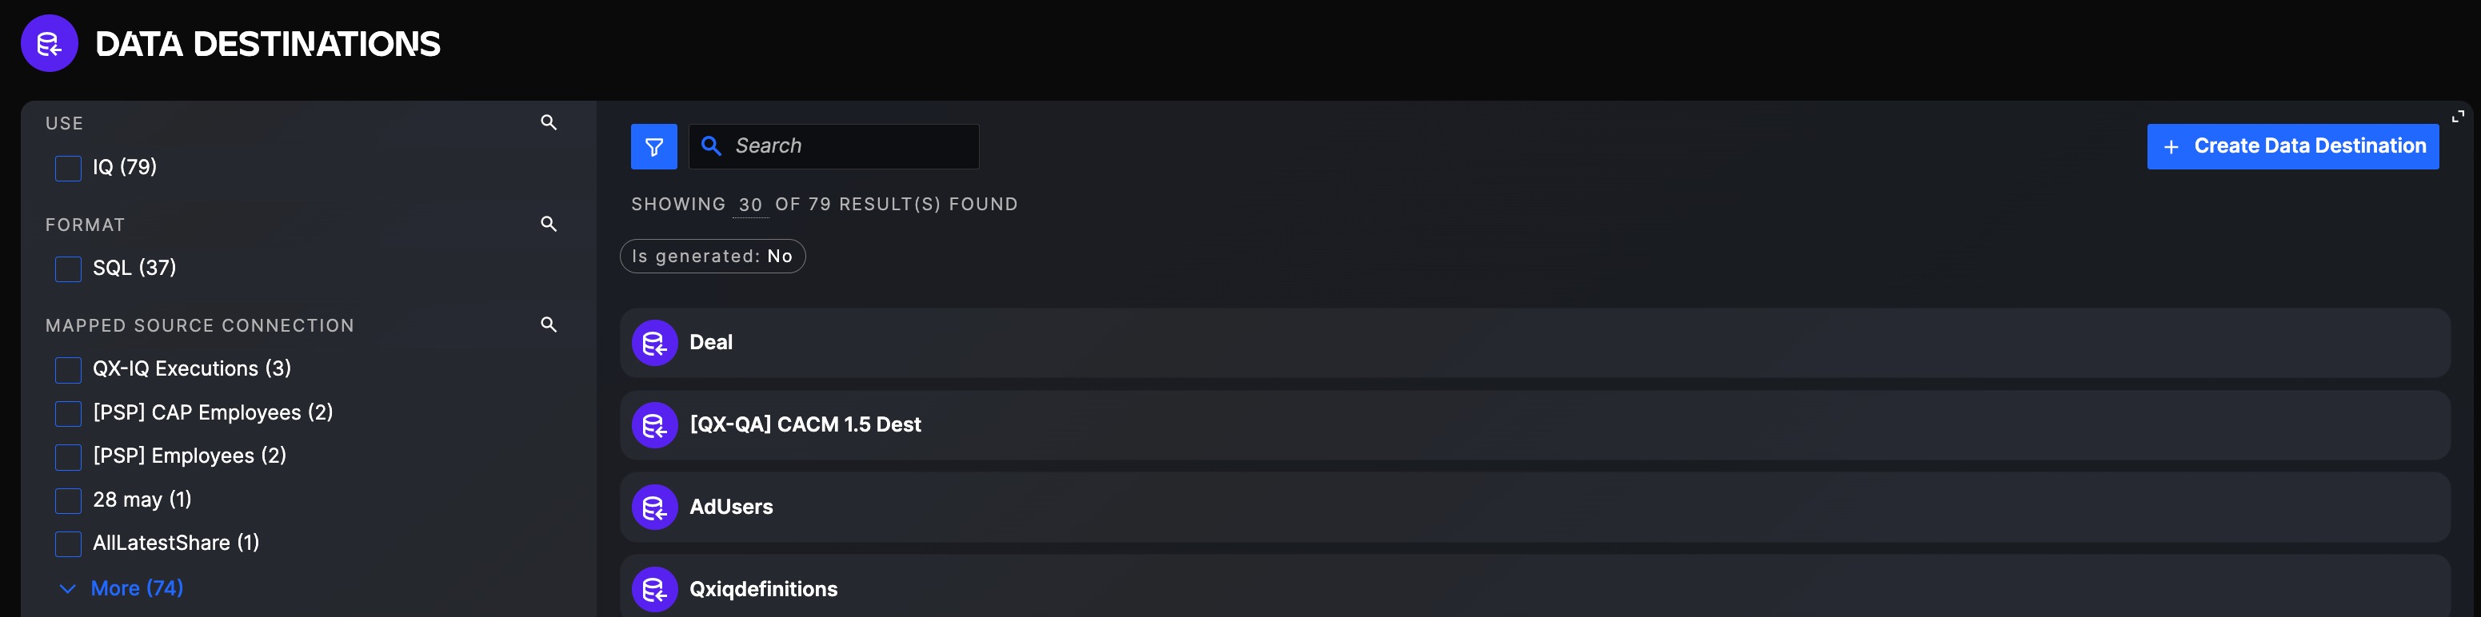Toggle the blue filter funnel button
Viewport: 2481px width, 617px height.
click(x=653, y=146)
